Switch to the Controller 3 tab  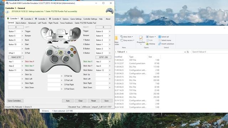41,19
